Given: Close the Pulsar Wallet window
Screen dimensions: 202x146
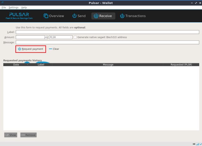Looking at the screenshot, I should click(200, 3).
